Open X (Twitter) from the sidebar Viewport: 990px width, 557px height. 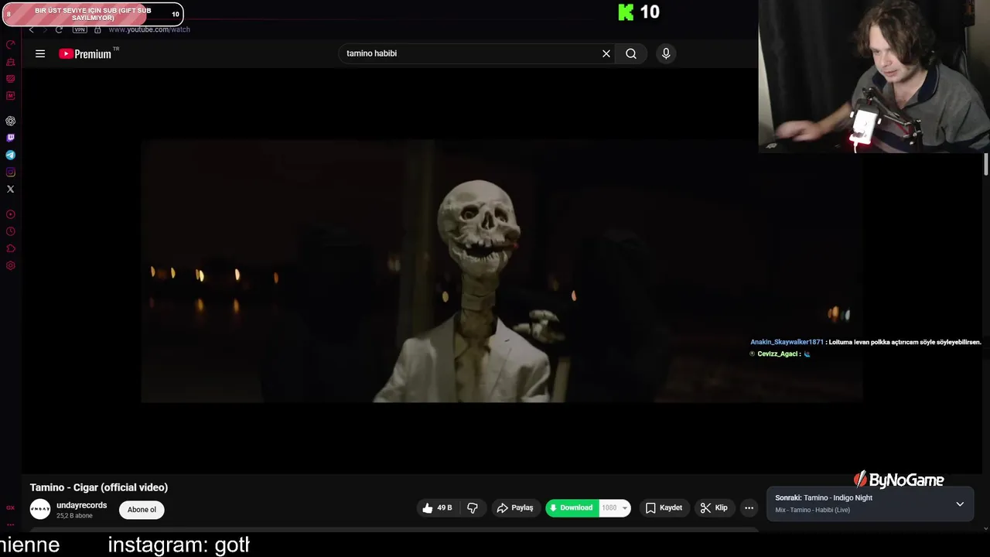[x=11, y=189]
